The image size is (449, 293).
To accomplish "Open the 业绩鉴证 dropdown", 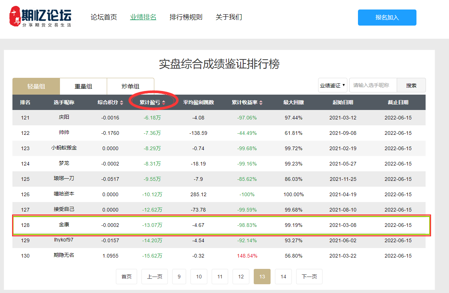I will click(332, 85).
